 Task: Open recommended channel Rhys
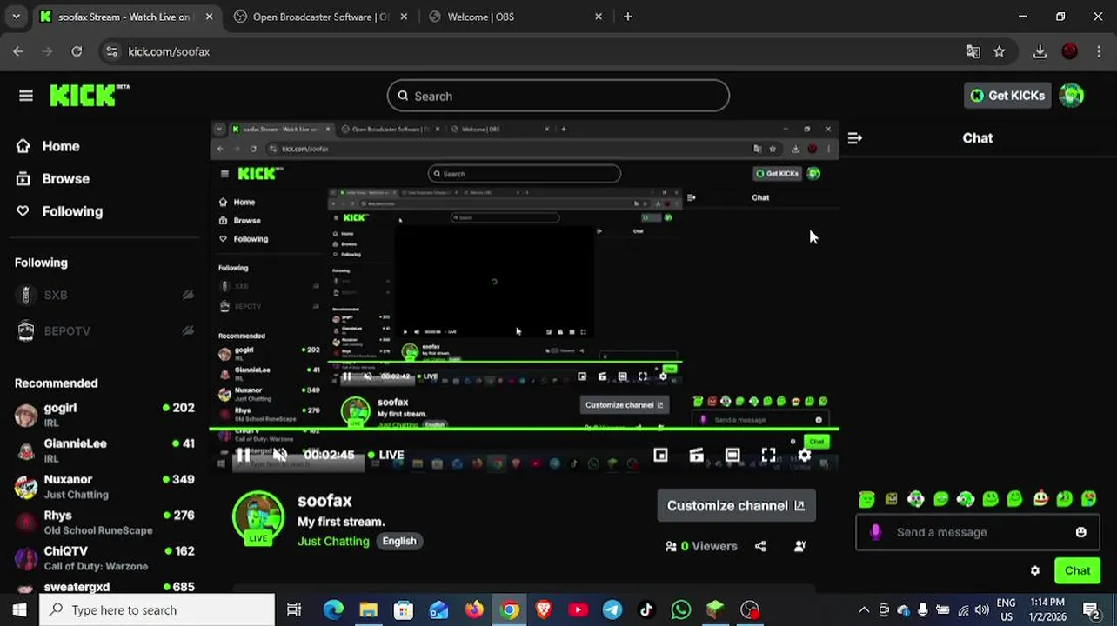(x=104, y=522)
